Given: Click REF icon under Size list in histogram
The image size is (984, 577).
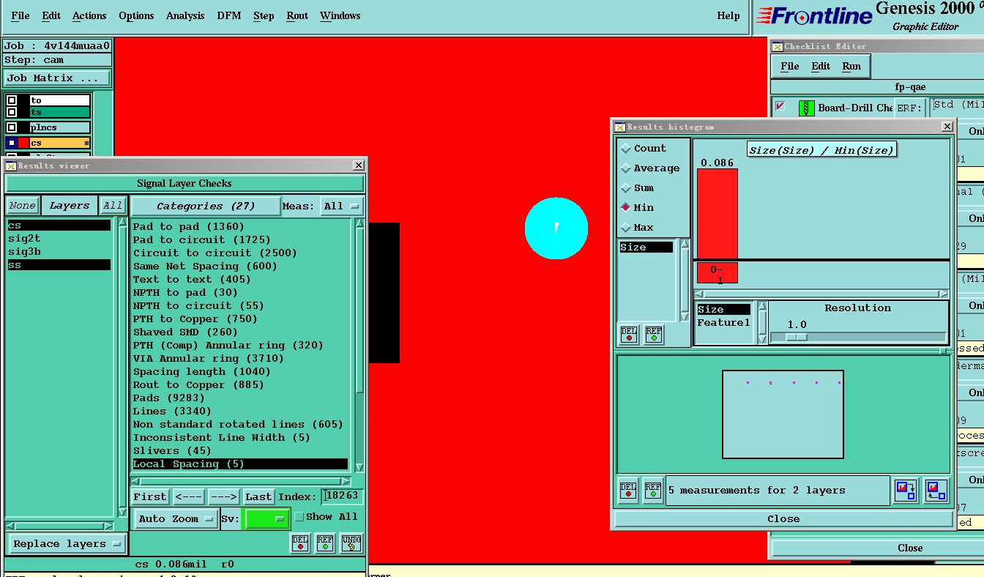Looking at the screenshot, I should [x=654, y=334].
